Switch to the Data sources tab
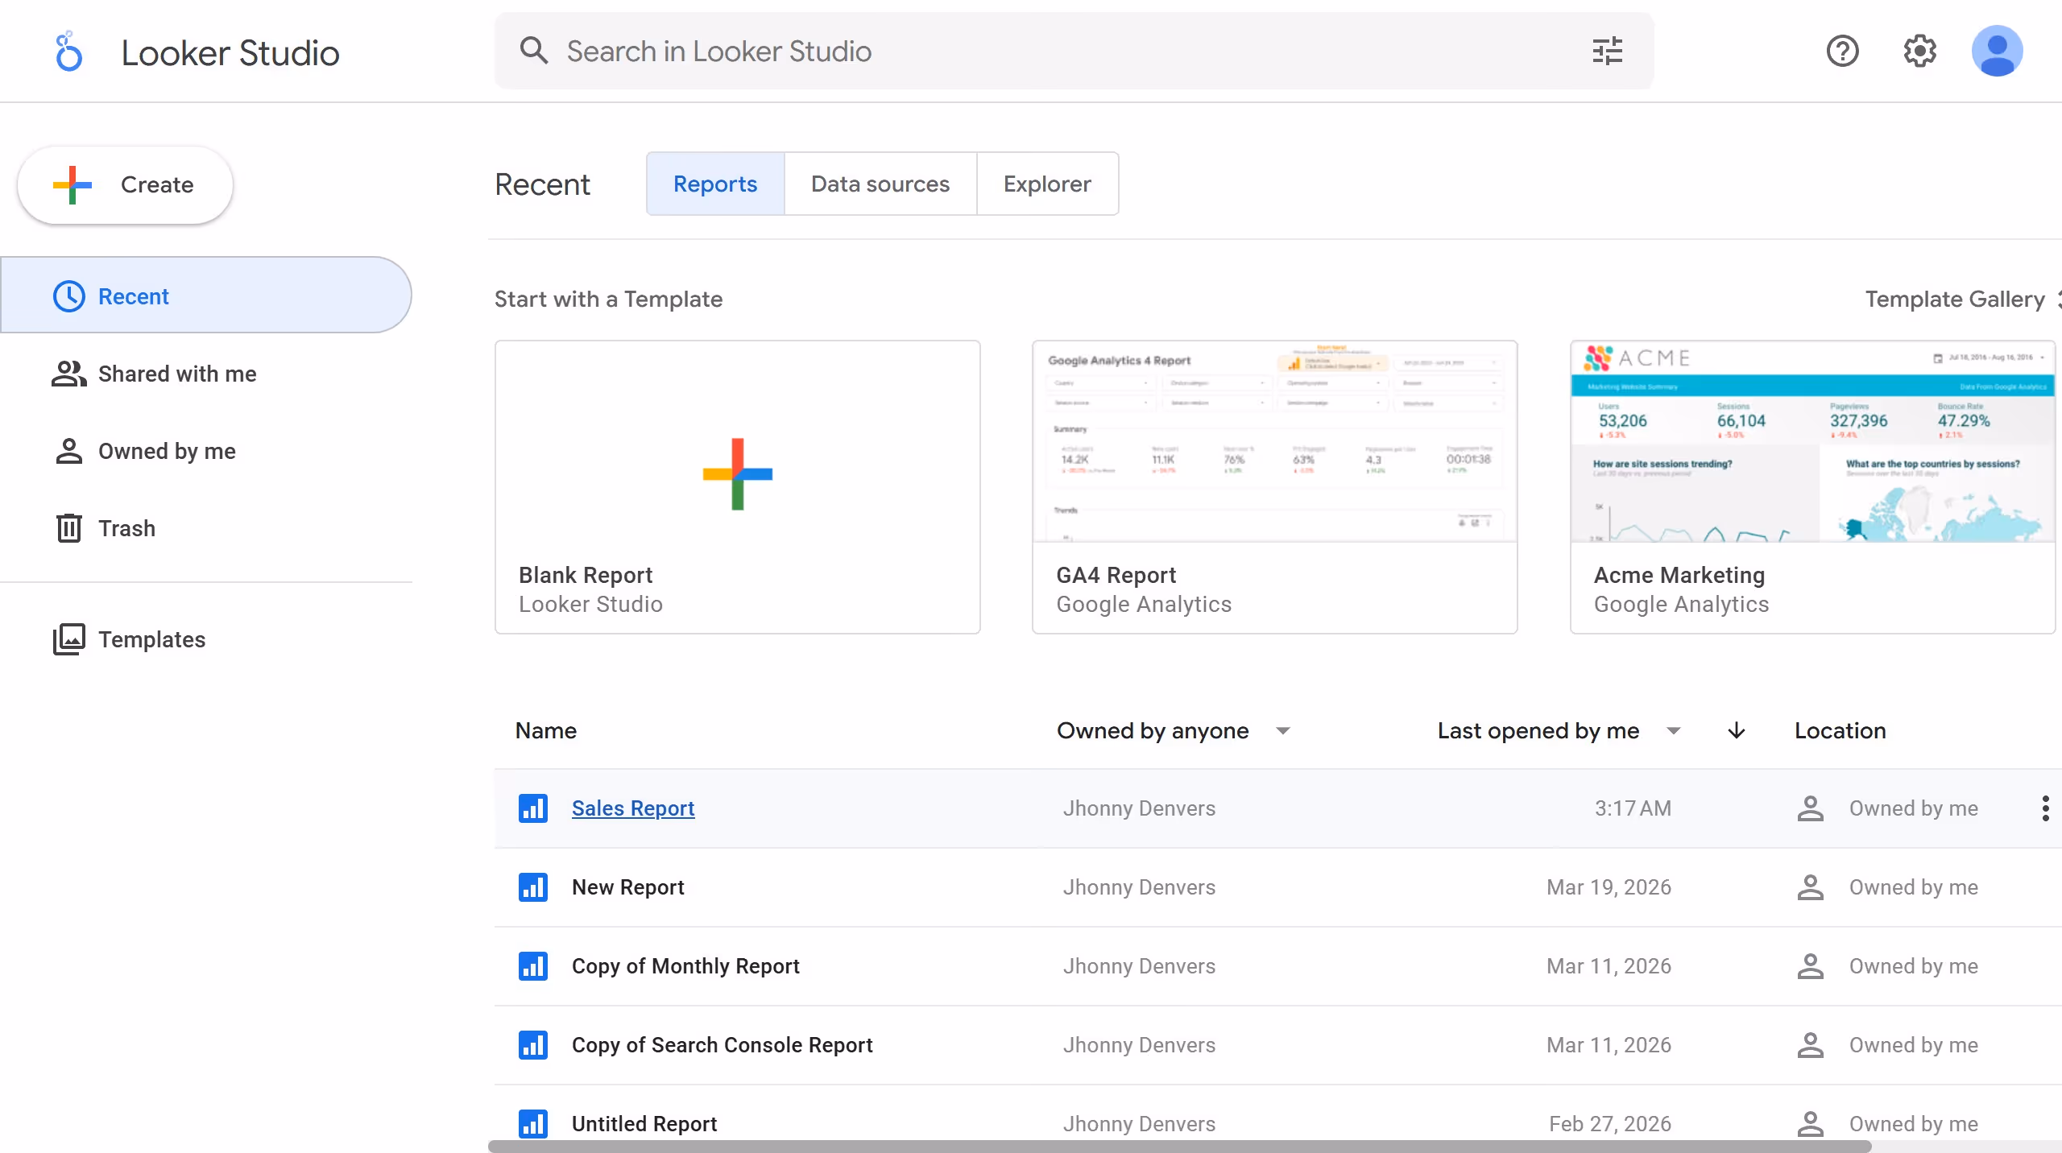The height and width of the screenshot is (1153, 2062). click(880, 184)
